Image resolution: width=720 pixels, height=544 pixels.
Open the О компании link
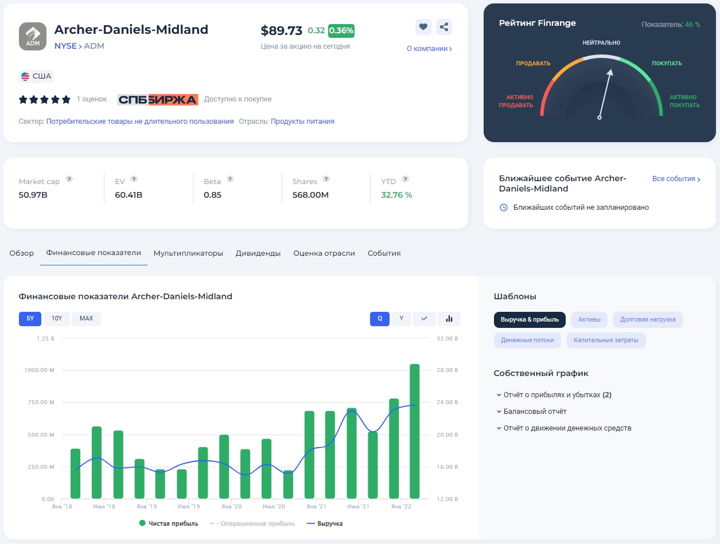point(429,49)
